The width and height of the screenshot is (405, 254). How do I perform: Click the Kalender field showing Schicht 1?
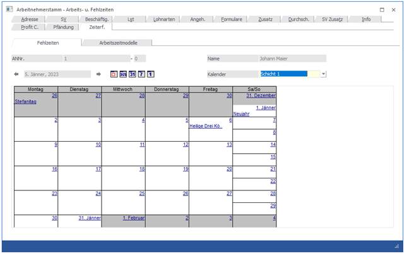pos(284,74)
